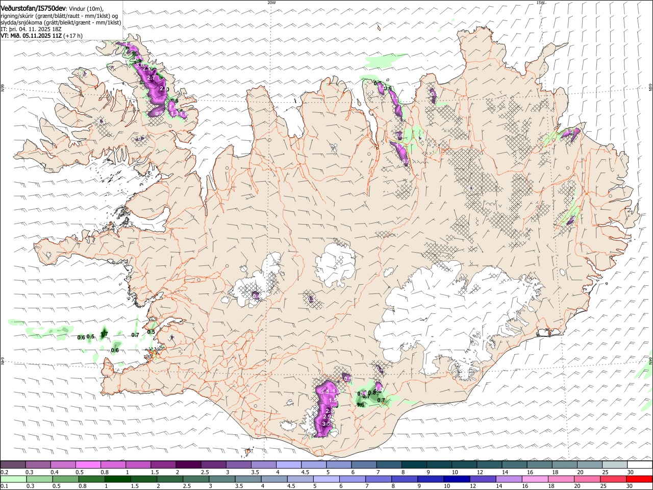Select the 'IT: þri. 04. 11. 2025 18Z' line
This screenshot has width=653, height=490.
(x=31, y=29)
